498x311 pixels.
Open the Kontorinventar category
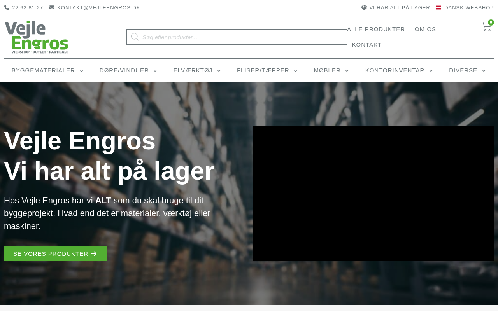[x=395, y=70]
